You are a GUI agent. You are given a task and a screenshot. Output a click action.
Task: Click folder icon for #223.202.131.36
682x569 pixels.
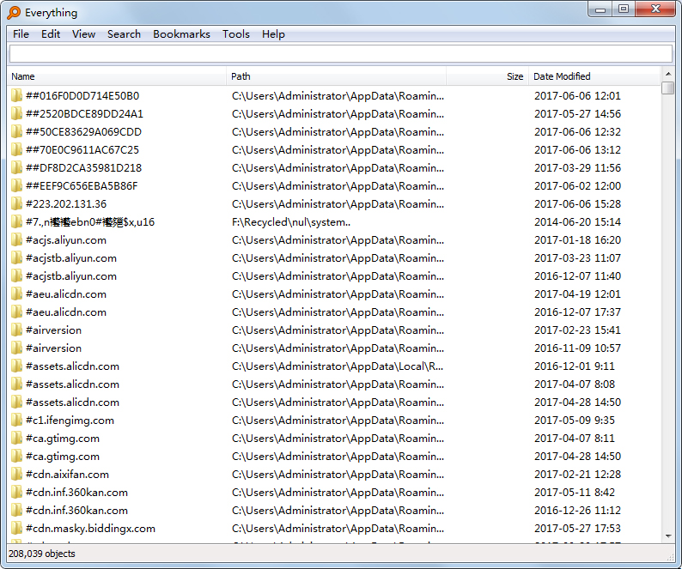pos(16,204)
